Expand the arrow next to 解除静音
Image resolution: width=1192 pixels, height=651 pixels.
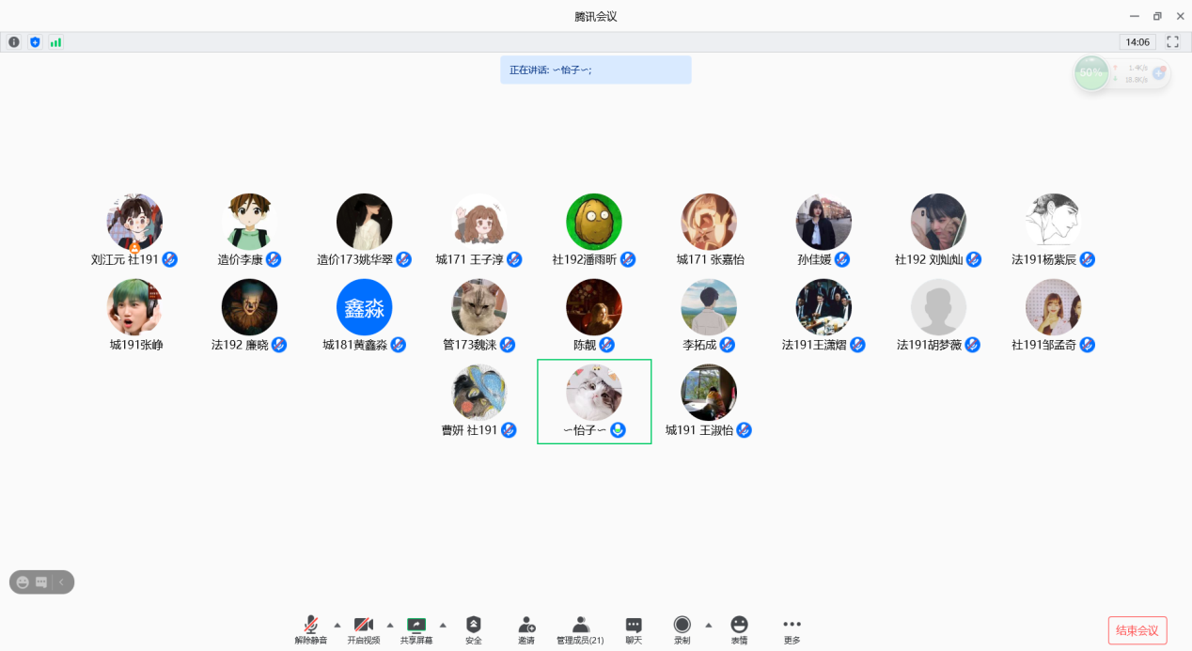337,625
